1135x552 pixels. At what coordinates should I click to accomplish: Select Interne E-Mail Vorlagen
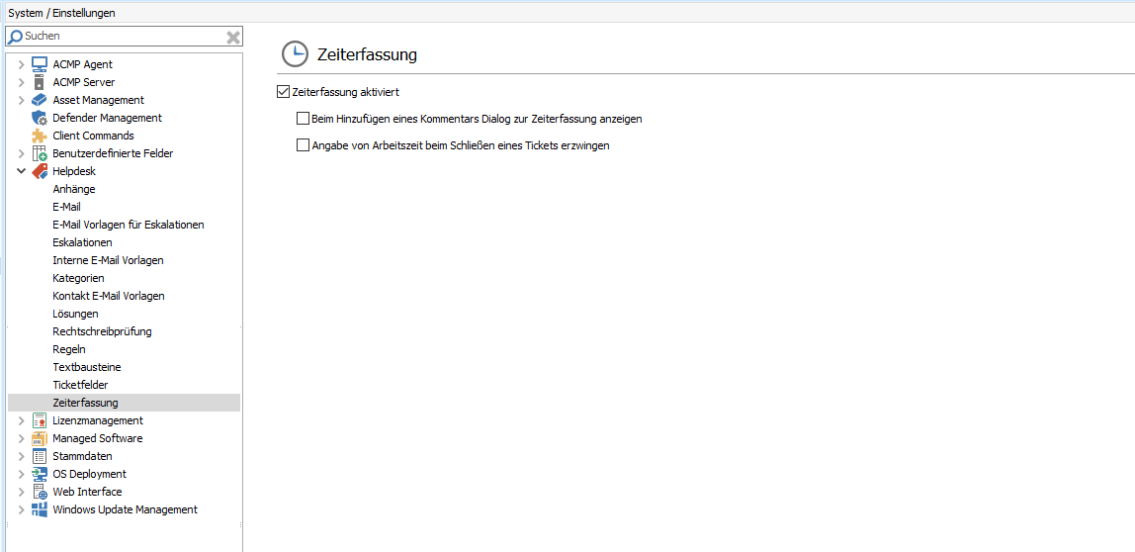pos(108,260)
